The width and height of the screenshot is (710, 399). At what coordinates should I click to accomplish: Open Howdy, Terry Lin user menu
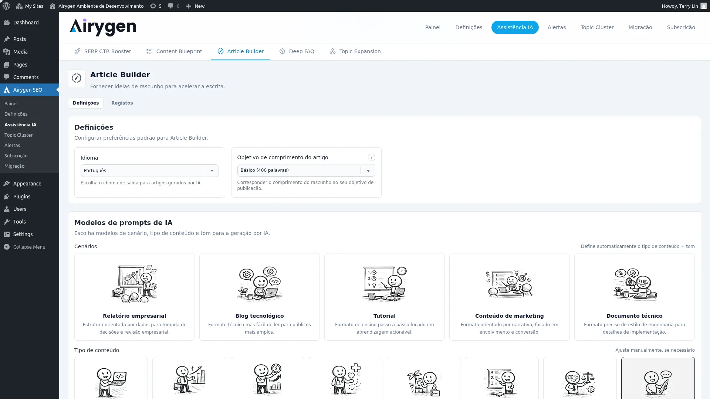point(684,6)
